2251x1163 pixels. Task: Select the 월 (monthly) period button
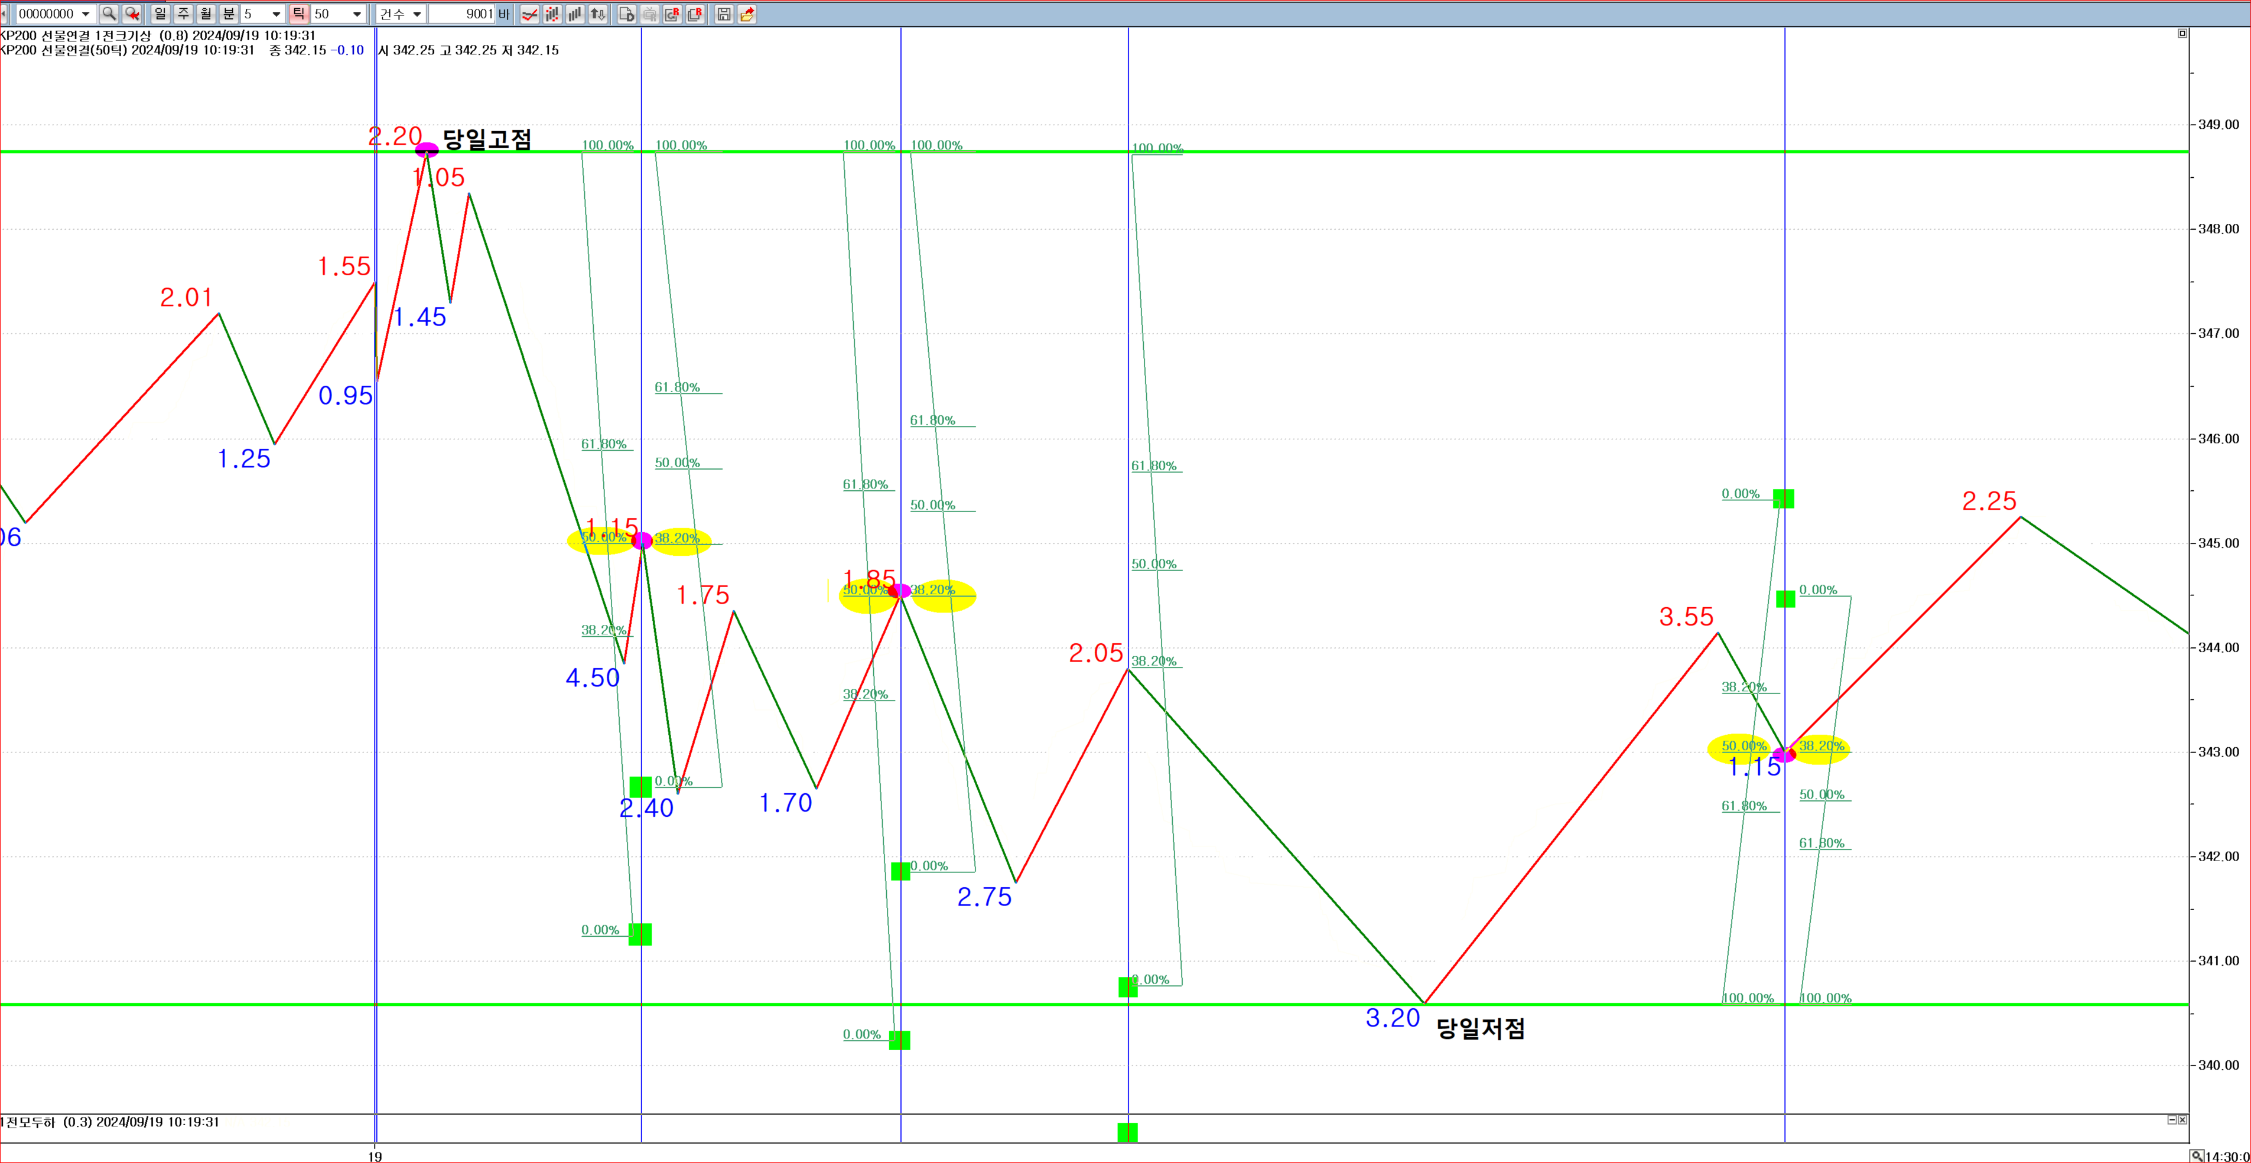(x=206, y=14)
